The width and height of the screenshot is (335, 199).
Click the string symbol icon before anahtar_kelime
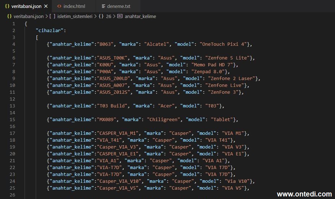click(120, 16)
